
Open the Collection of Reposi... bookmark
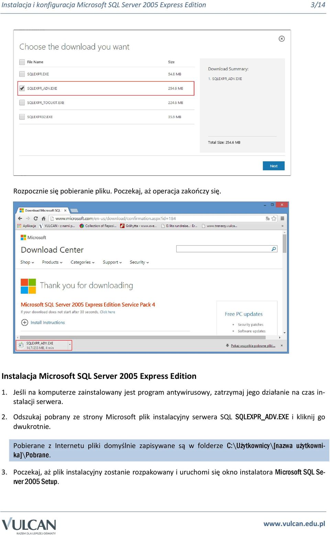click(x=98, y=226)
